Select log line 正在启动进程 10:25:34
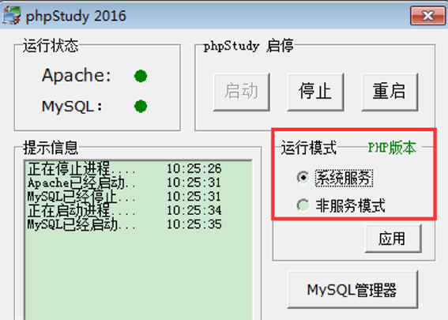The width and height of the screenshot is (448, 320). pos(125,211)
